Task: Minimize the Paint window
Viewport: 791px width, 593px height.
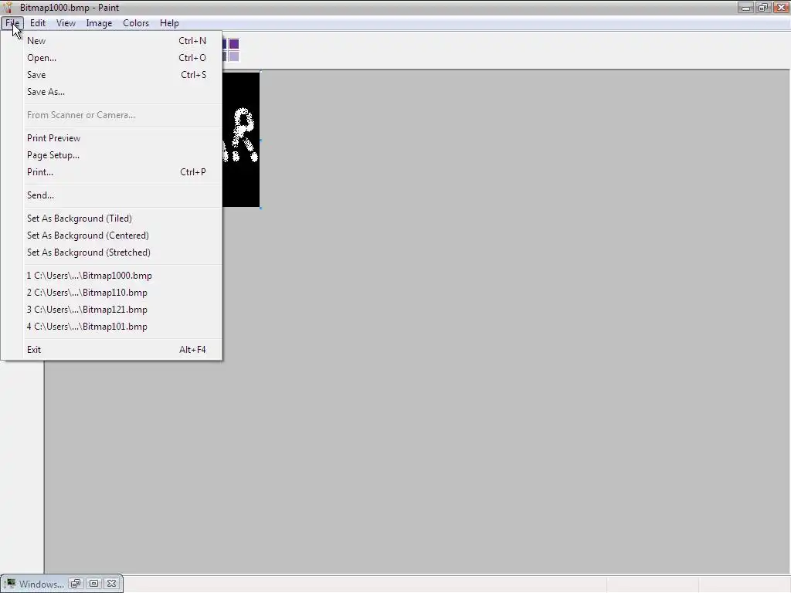Action: click(x=745, y=8)
